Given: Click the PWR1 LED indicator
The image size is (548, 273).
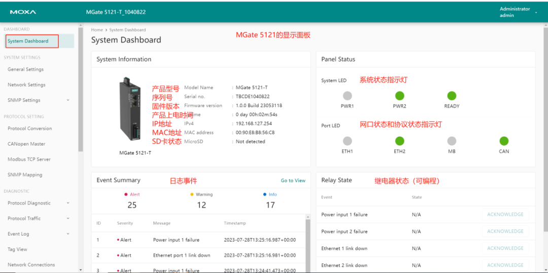Looking at the screenshot, I should [347, 95].
